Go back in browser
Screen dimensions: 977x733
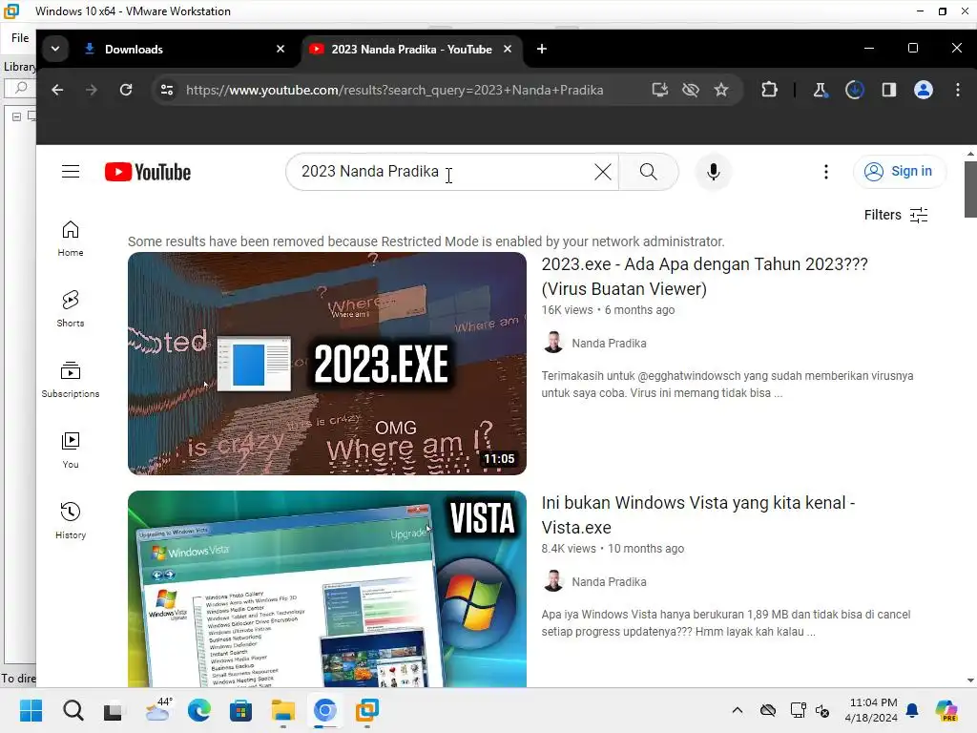click(x=57, y=90)
